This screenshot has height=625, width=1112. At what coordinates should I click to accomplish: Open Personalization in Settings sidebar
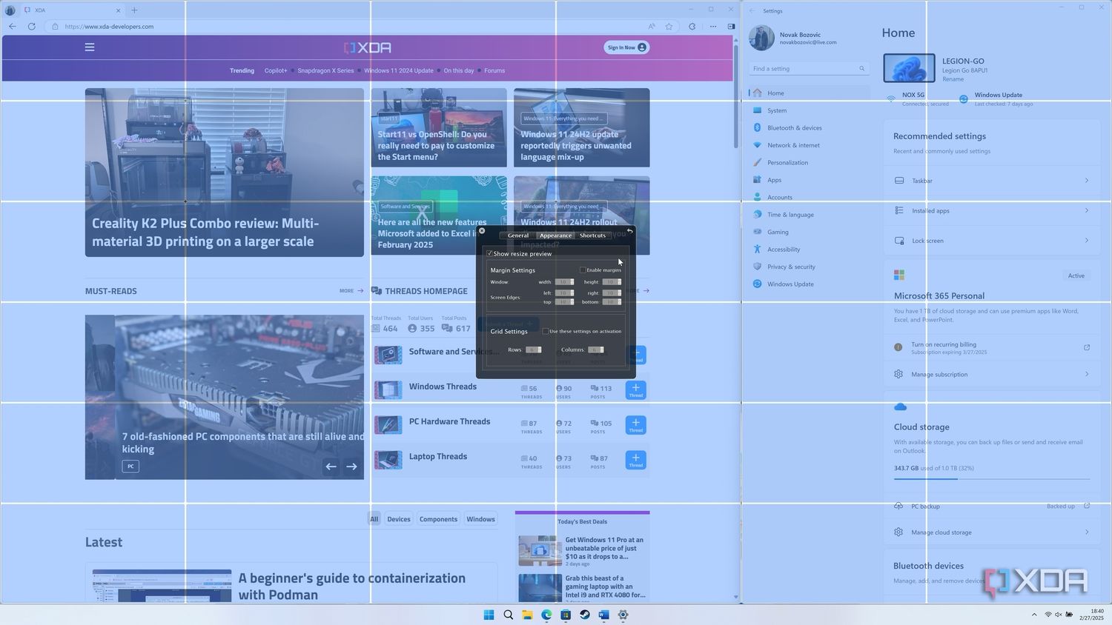click(x=809, y=163)
